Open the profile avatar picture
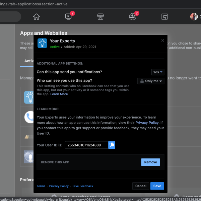Screen dimensions: 201x201 pos(194,17)
